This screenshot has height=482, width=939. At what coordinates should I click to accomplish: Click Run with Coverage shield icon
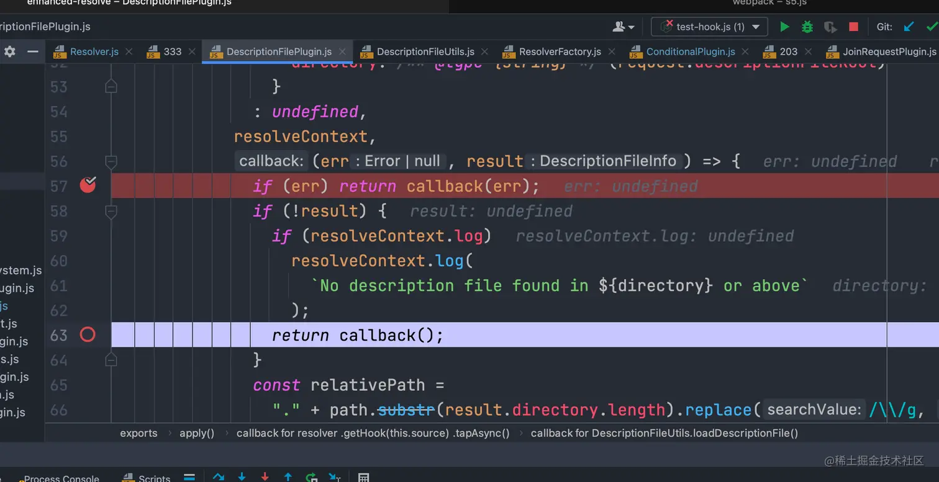pos(830,27)
